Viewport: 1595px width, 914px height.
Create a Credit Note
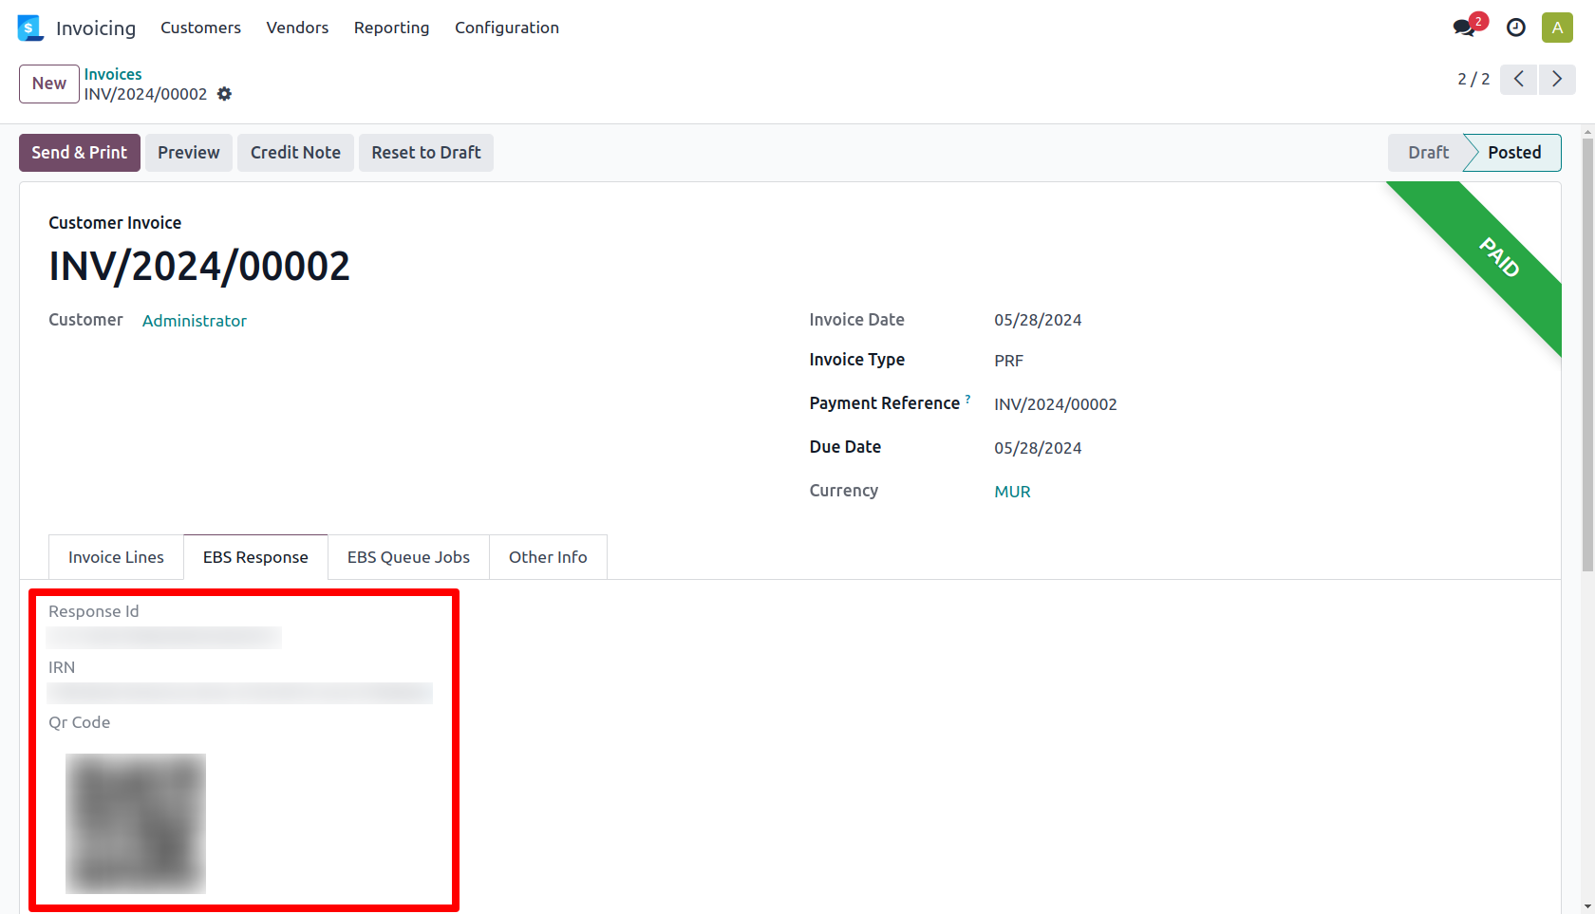[x=295, y=153]
